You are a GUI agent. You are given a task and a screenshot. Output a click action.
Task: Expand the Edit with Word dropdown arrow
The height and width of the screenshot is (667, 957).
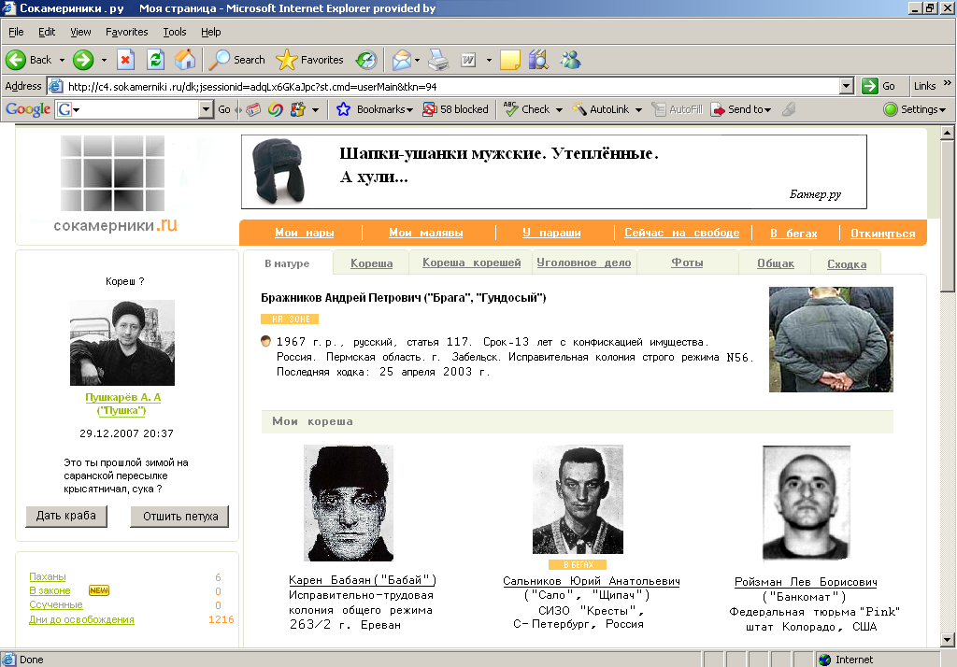[489, 60]
